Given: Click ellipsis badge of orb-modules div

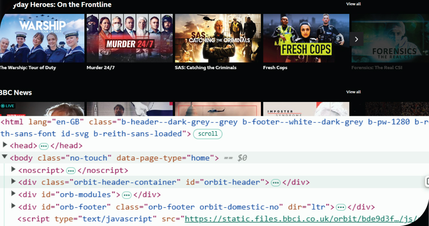Looking at the screenshot, I should (x=127, y=195).
